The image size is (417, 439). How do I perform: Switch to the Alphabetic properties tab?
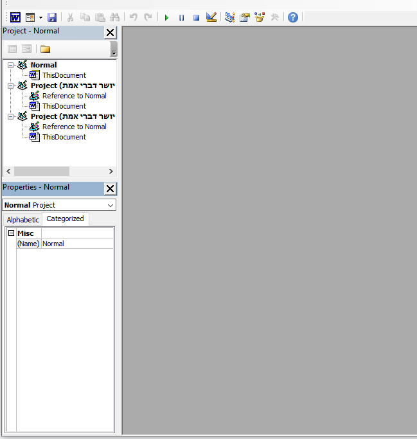point(23,220)
